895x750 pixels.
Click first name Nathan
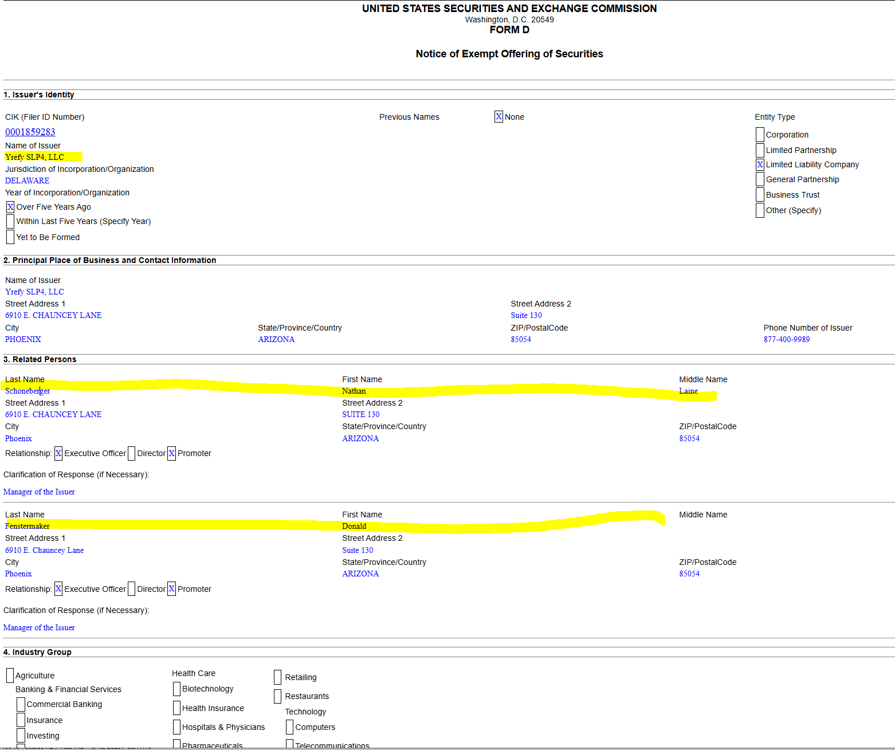click(x=354, y=391)
